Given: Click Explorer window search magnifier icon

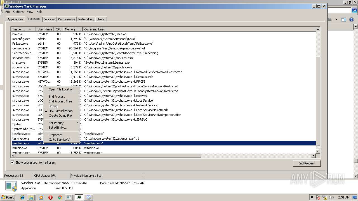Looking at the screenshot, I should click(x=354, y=10).
